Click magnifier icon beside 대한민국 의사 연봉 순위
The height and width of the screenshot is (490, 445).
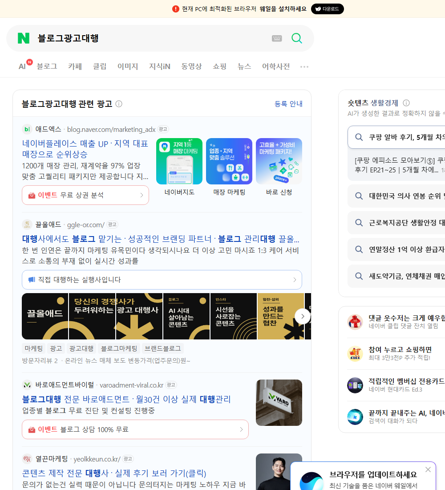click(359, 196)
